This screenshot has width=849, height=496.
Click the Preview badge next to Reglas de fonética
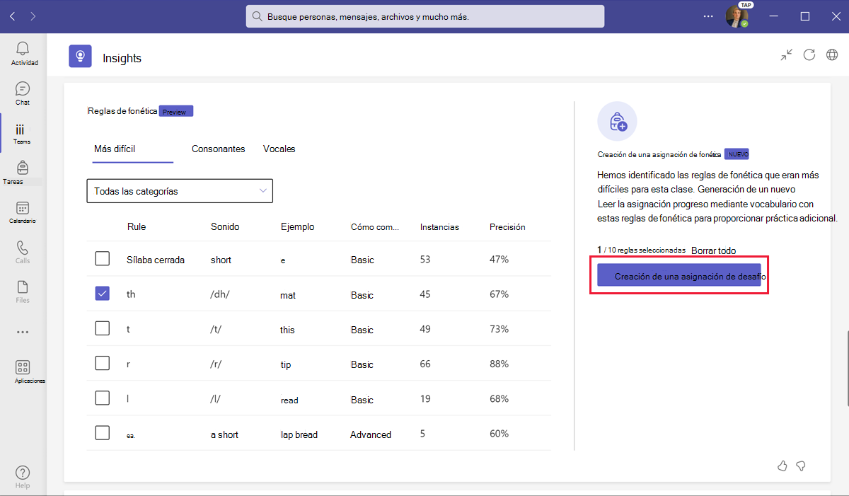pyautogui.click(x=176, y=111)
